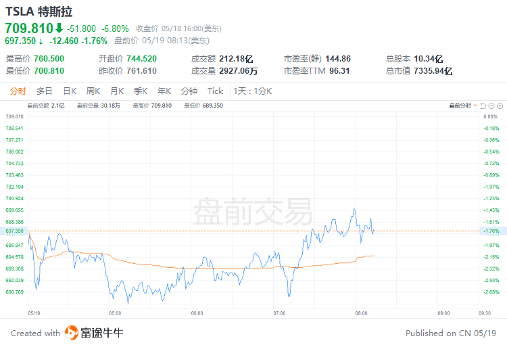Open the Tick tab
This screenshot has width=507, height=347.
216,91
